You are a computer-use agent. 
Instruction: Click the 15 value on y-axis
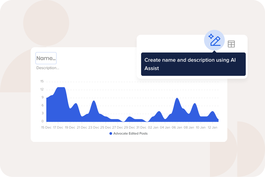tap(42, 81)
